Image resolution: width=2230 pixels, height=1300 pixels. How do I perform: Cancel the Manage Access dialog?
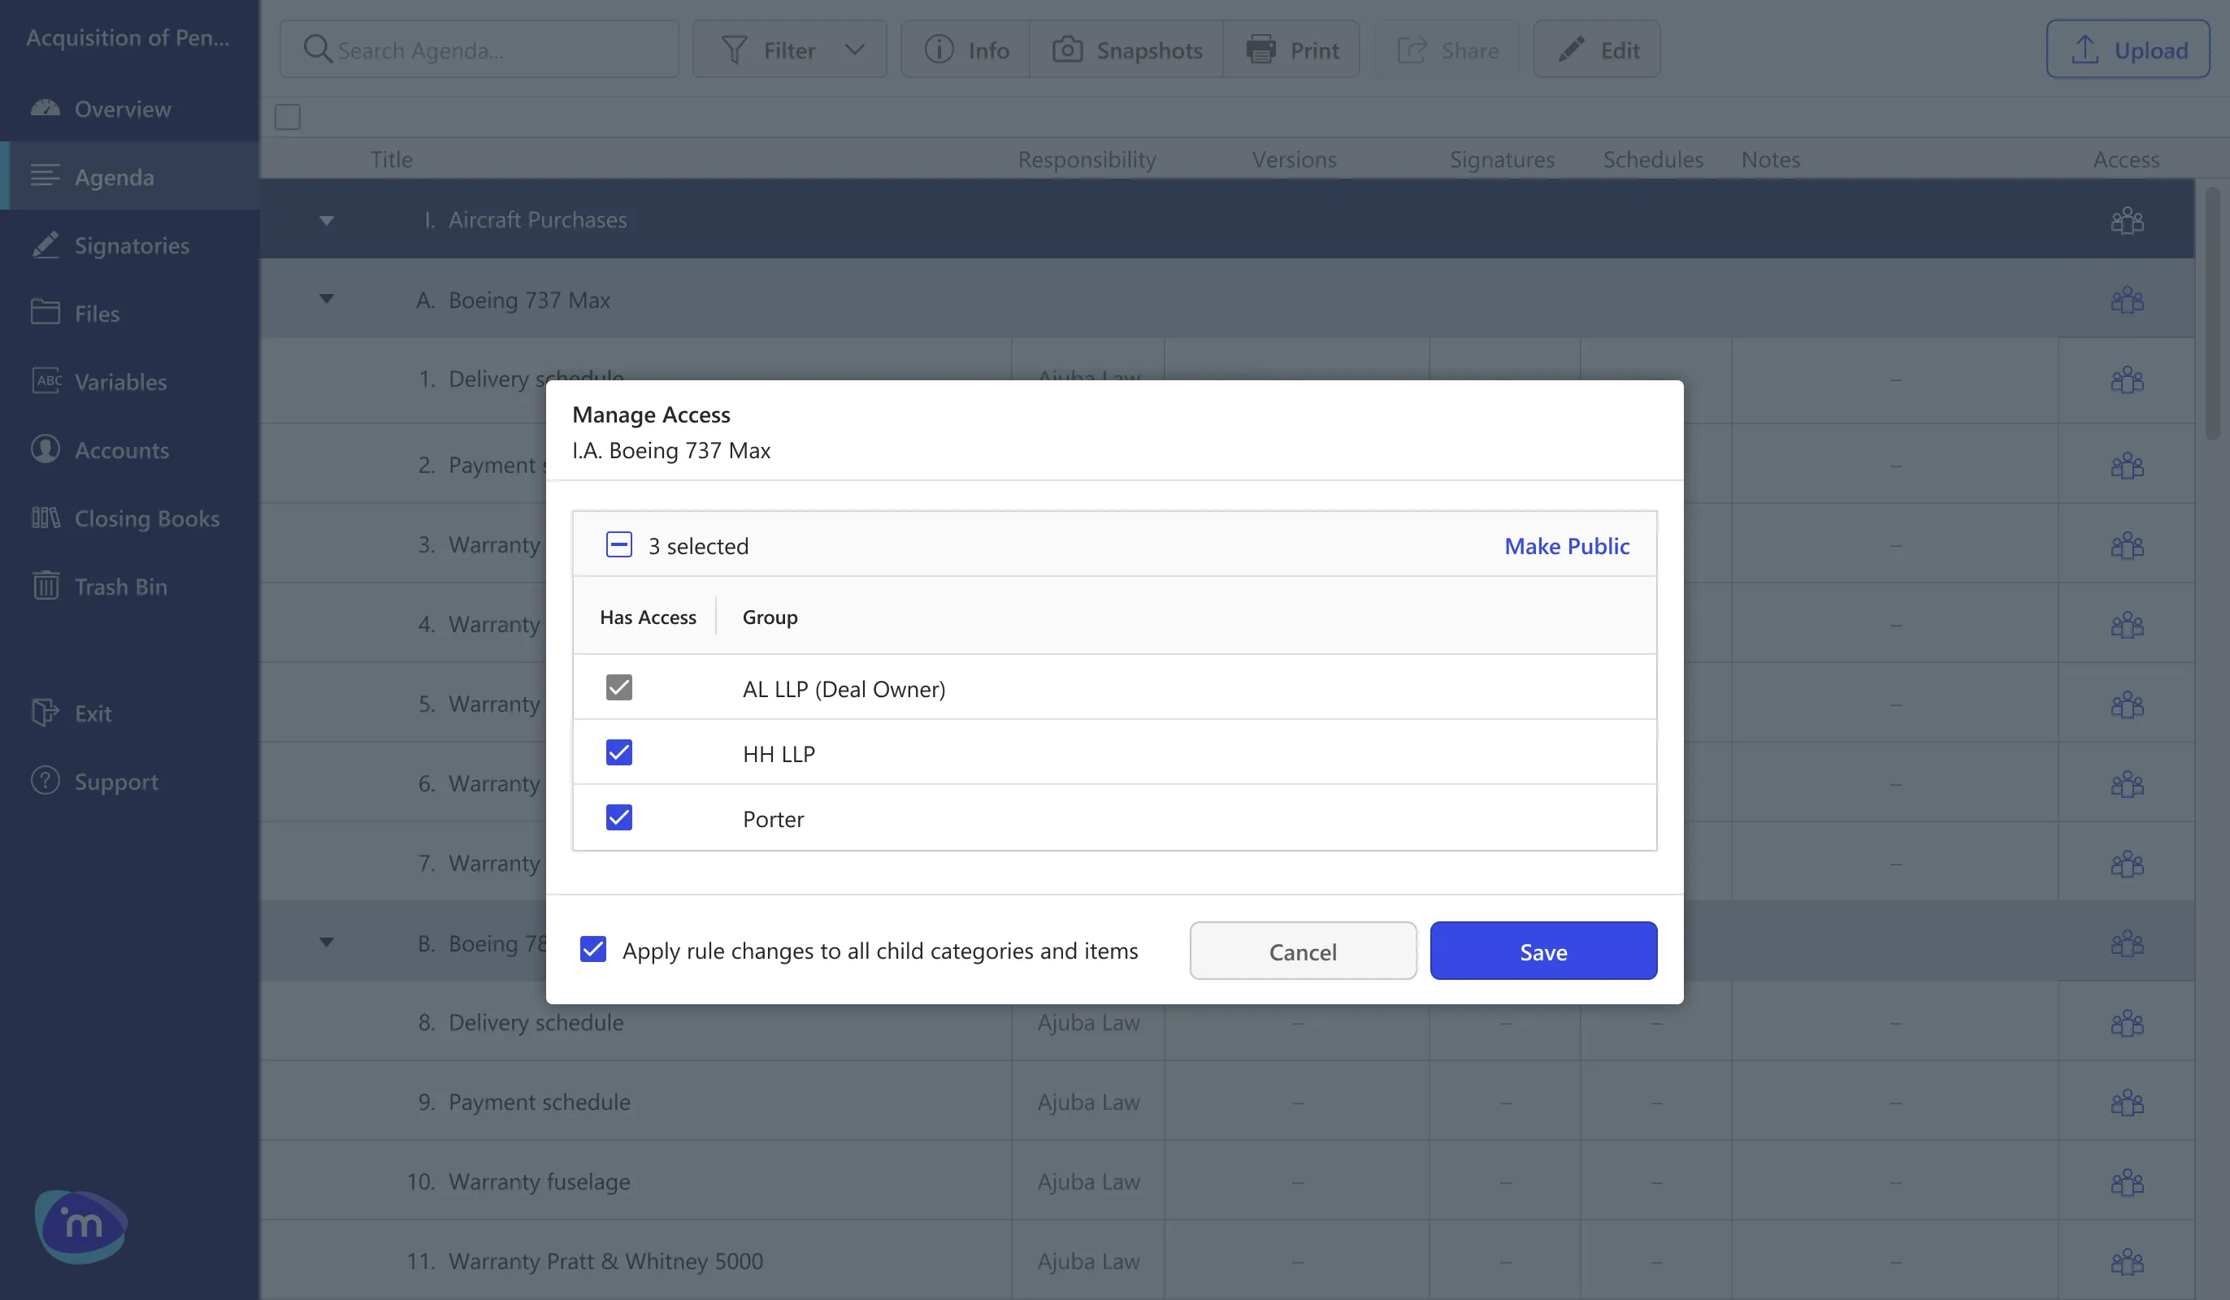(x=1303, y=951)
